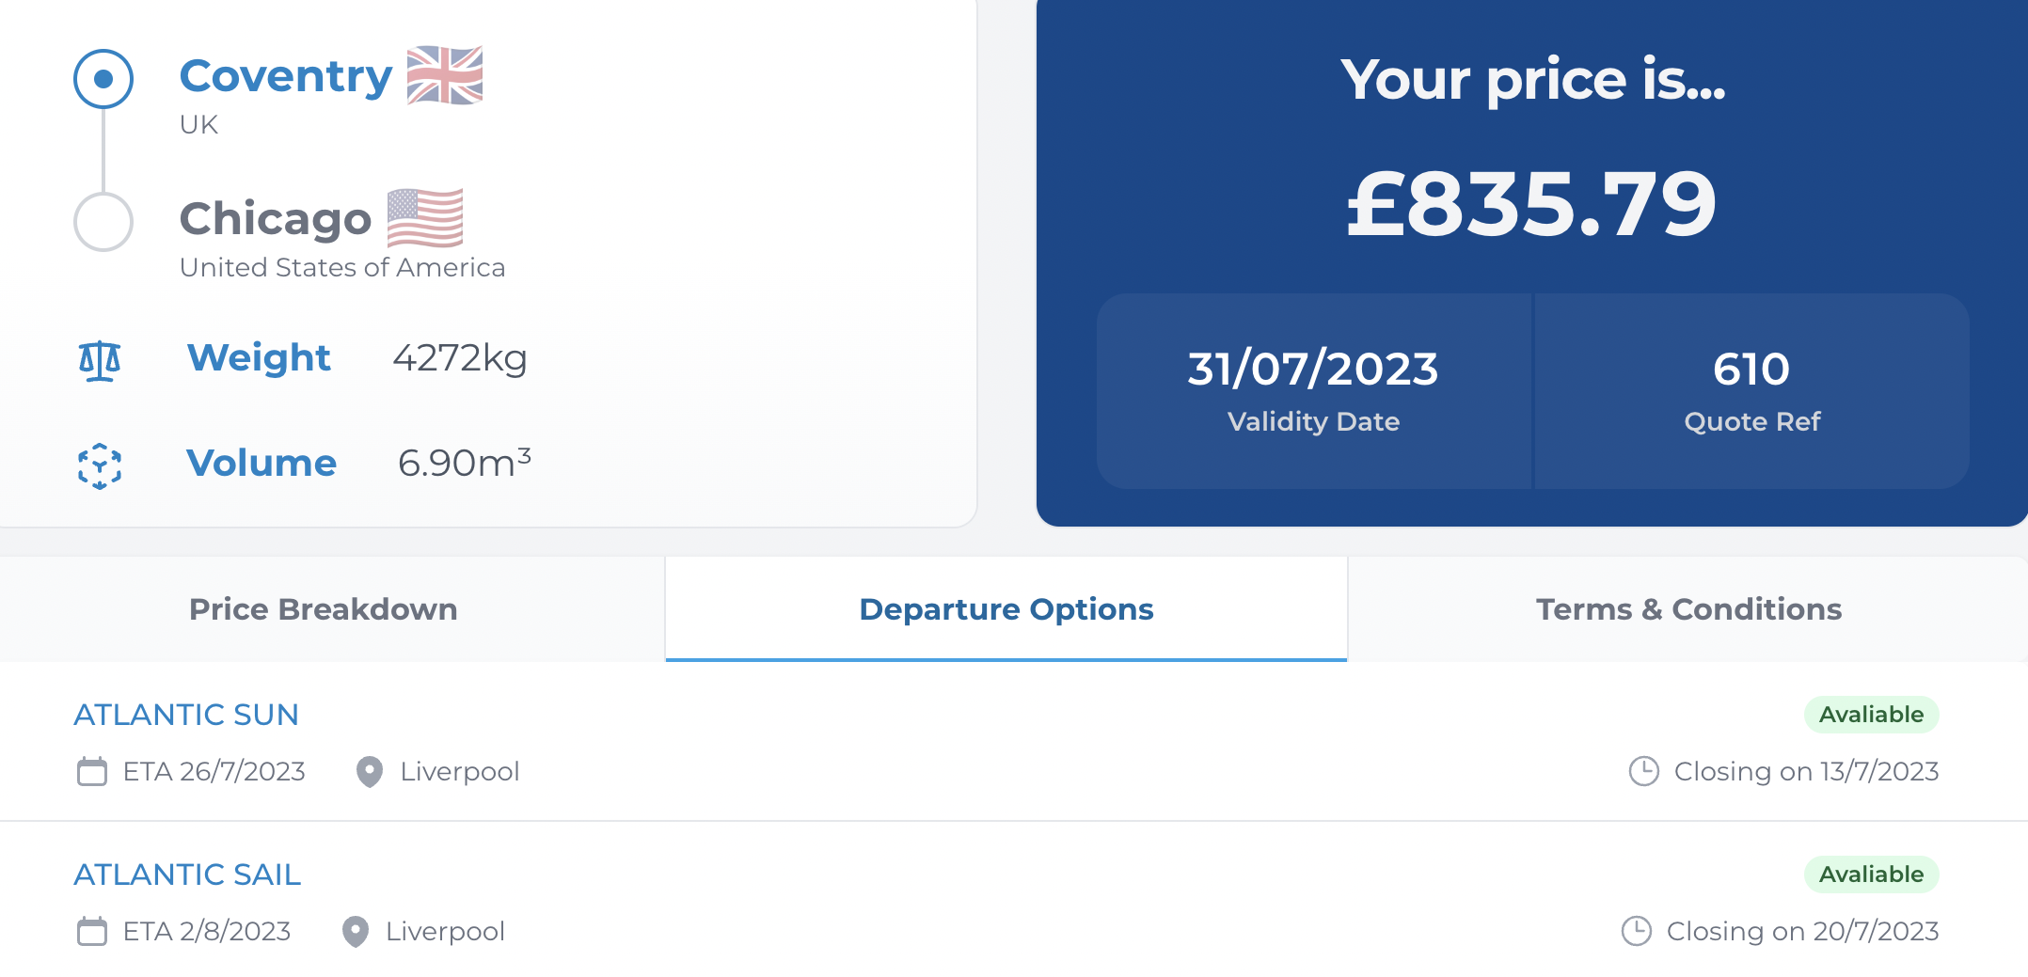The width and height of the screenshot is (2028, 977).
Task: Select the Chicago destination radio marker
Action: tap(103, 222)
